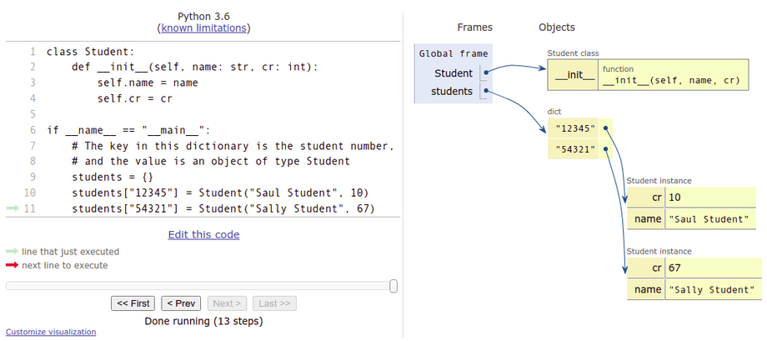Viewport: 767px width, 341px height.
Task: Jump to first step with << First
Action: 133,303
